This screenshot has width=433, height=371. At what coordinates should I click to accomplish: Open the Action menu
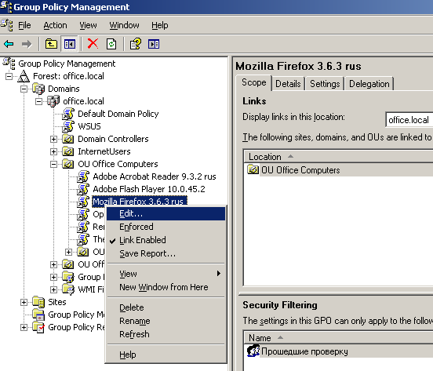(x=55, y=25)
